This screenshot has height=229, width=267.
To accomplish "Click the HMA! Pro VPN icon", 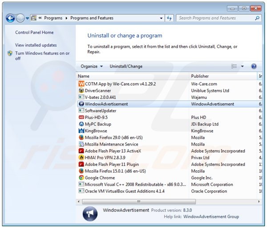I will pyautogui.click(x=81, y=158).
